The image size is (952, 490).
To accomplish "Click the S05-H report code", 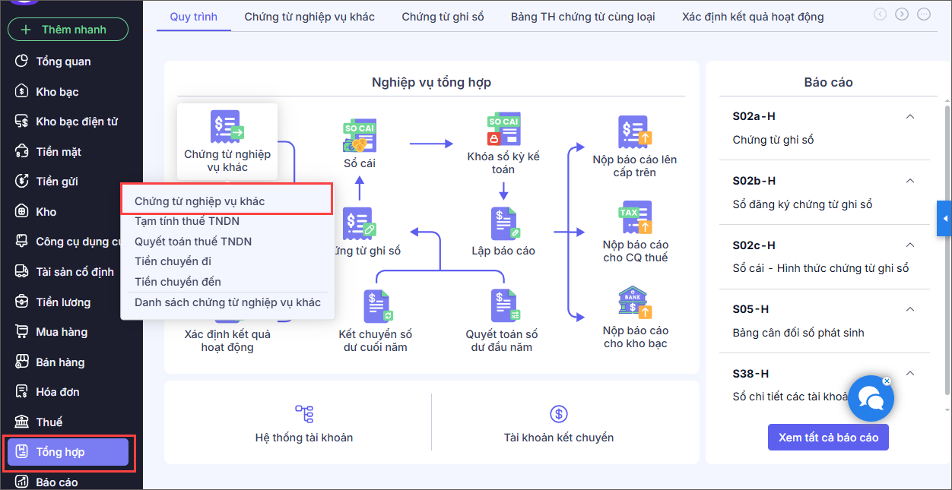I will coord(750,309).
